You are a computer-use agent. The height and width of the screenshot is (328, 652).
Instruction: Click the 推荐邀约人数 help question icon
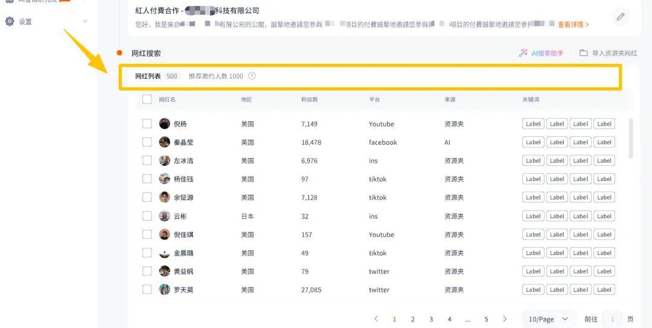tap(252, 76)
